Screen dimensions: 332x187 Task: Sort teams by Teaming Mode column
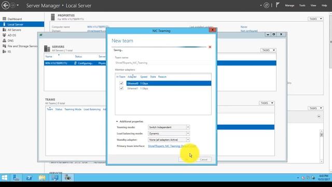(73, 109)
